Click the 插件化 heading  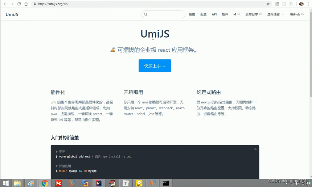click(58, 92)
